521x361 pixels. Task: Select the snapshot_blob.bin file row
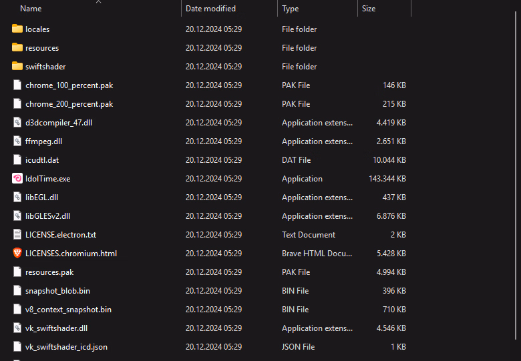pos(57,291)
